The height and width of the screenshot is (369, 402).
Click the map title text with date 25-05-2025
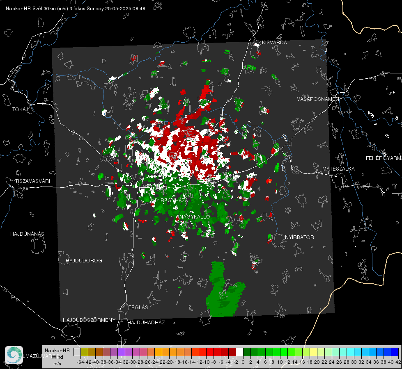[x=76, y=9]
